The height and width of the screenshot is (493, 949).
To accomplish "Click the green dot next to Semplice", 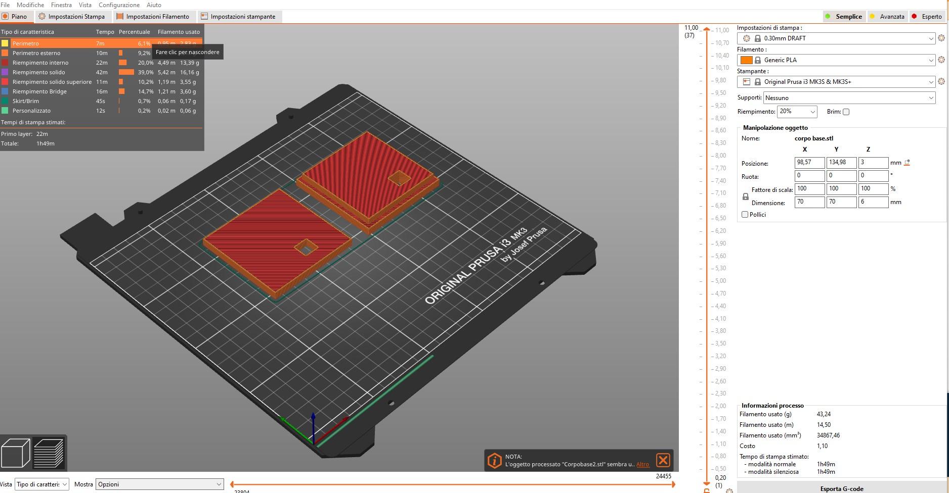I will coord(828,17).
